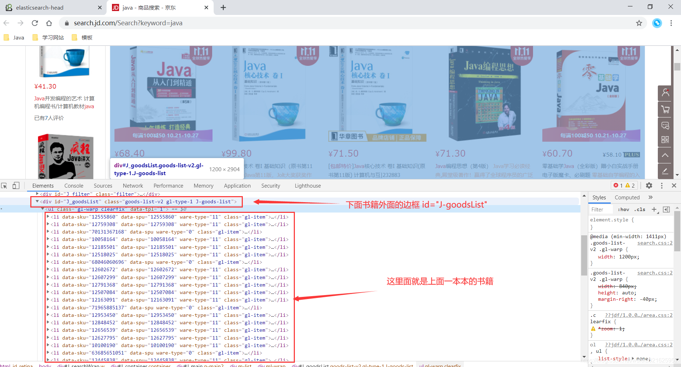
Task: Click the browser back arrow
Action: (6, 23)
